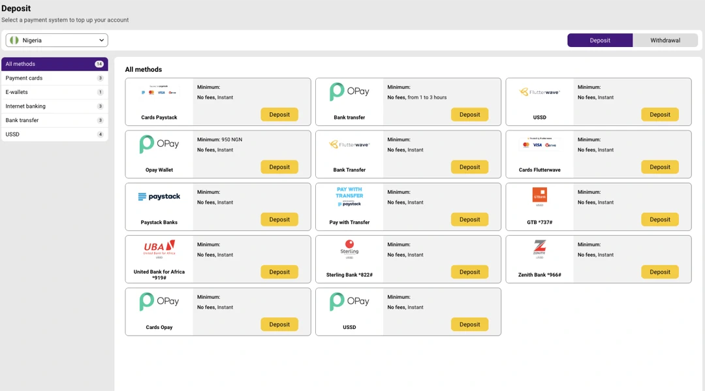Deposit via Pay with Transfer
The image size is (705, 391).
click(469, 219)
